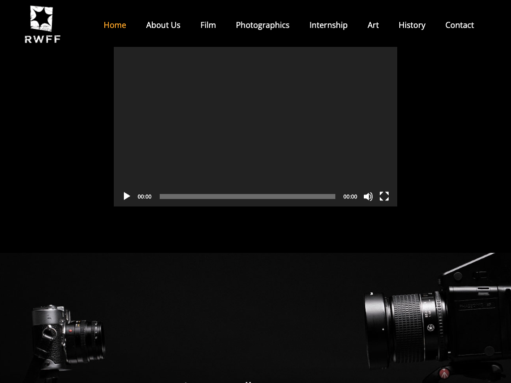Navigate to Photographics
Viewport: 511px width, 383px height.
(x=262, y=25)
